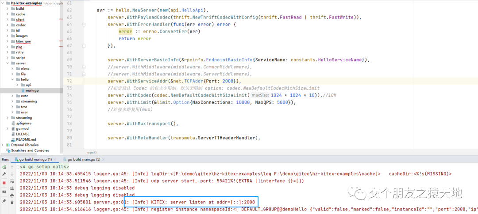Close the go build main.go (1) tab

(55, 160)
